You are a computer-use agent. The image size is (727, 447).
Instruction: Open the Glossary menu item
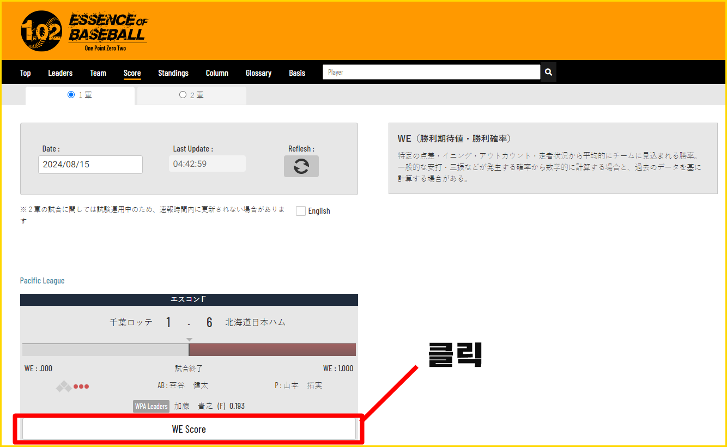pos(258,73)
